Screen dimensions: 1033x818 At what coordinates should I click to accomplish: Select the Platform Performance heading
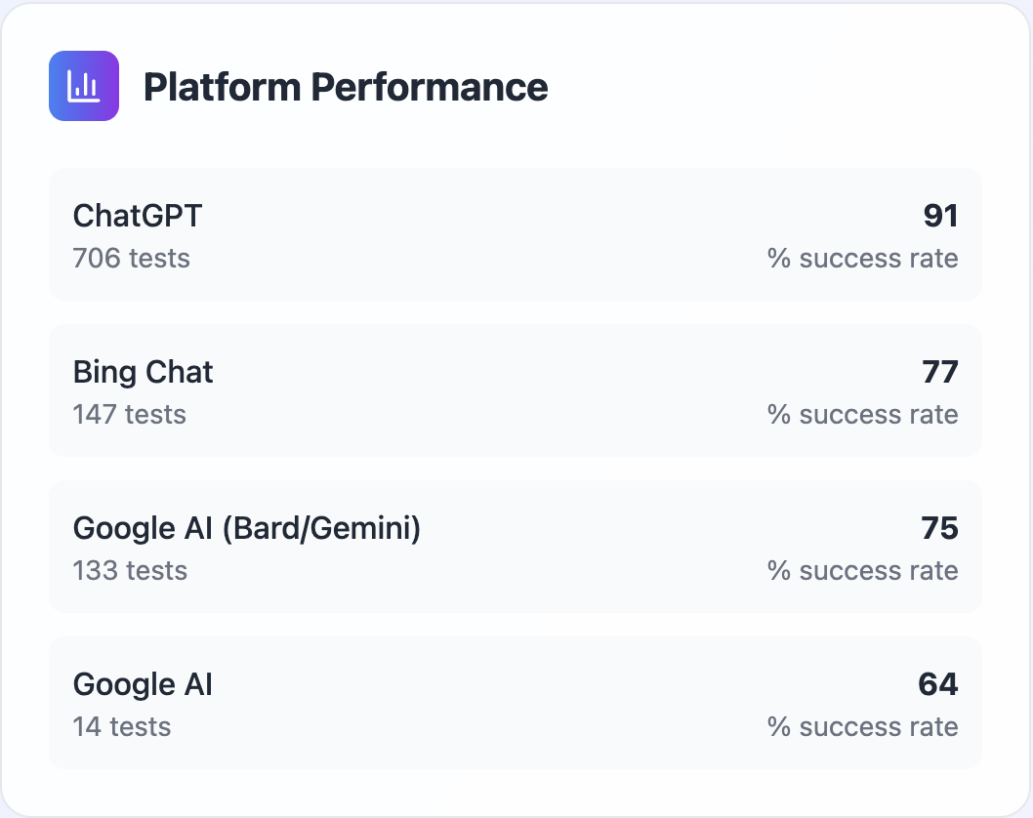346,87
